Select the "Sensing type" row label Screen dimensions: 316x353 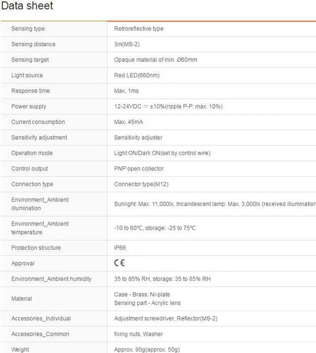pos(28,29)
